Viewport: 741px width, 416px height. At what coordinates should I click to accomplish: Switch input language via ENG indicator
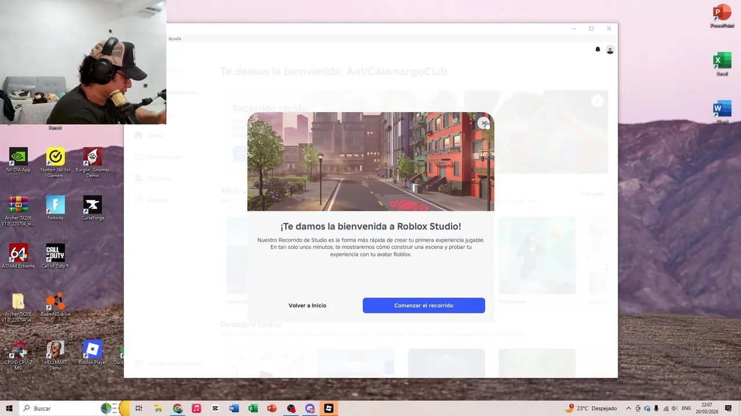(x=687, y=408)
